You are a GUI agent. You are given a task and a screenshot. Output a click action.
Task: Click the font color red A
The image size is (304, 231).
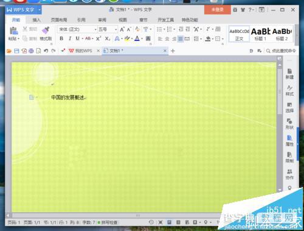click(x=137, y=38)
